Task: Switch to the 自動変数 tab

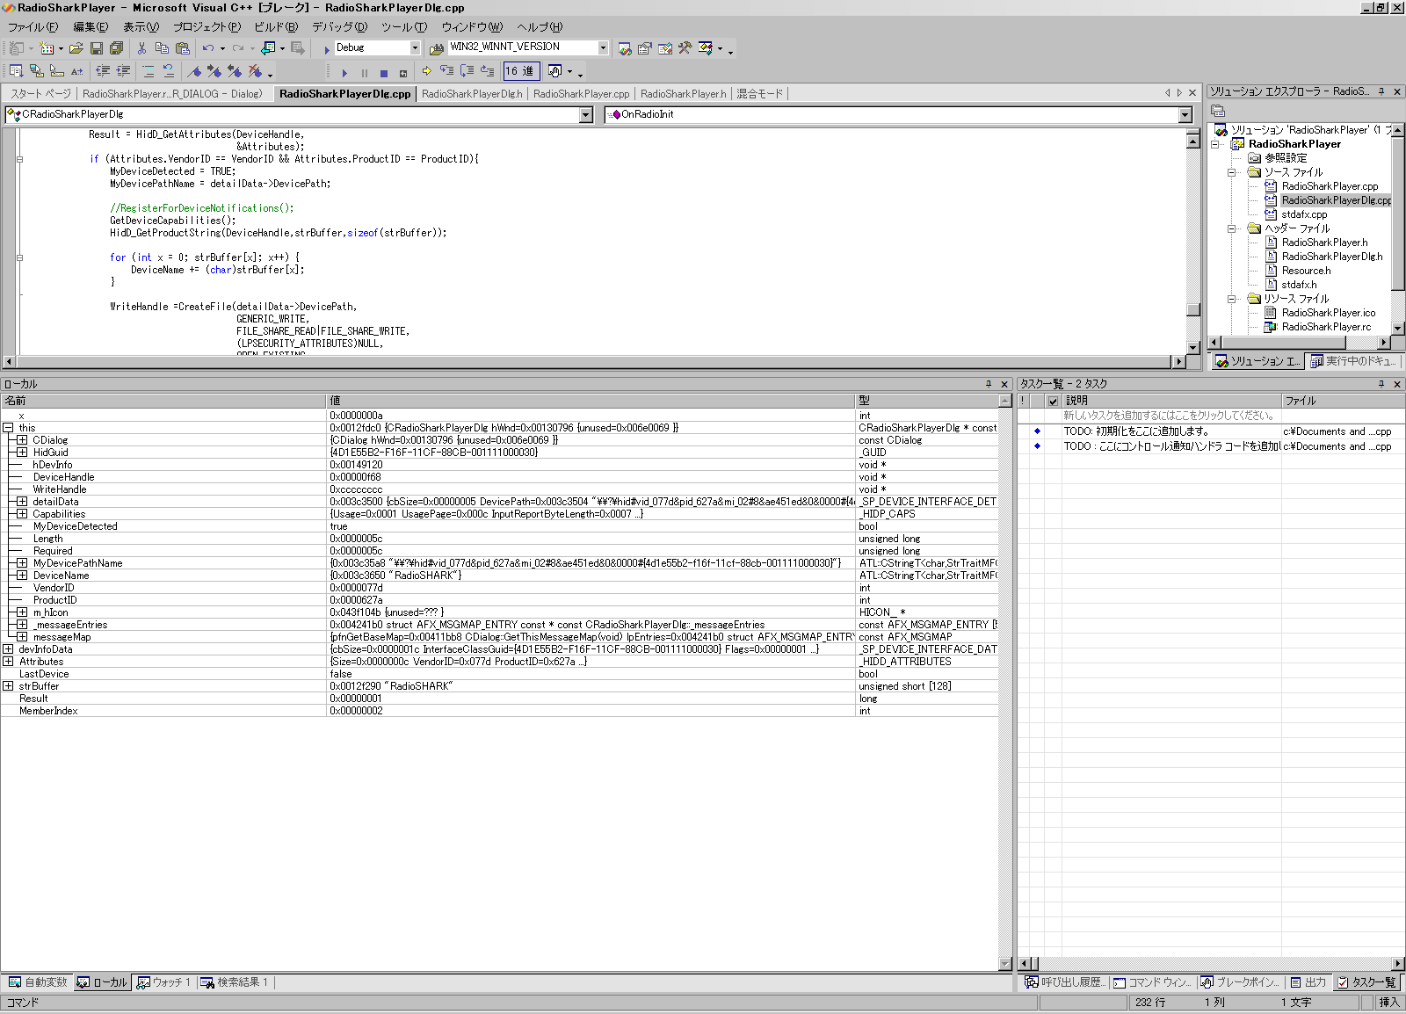Action: coord(38,982)
